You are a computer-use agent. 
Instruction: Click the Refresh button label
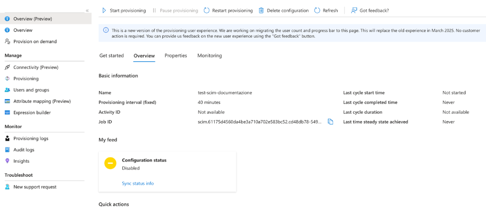pyautogui.click(x=331, y=11)
